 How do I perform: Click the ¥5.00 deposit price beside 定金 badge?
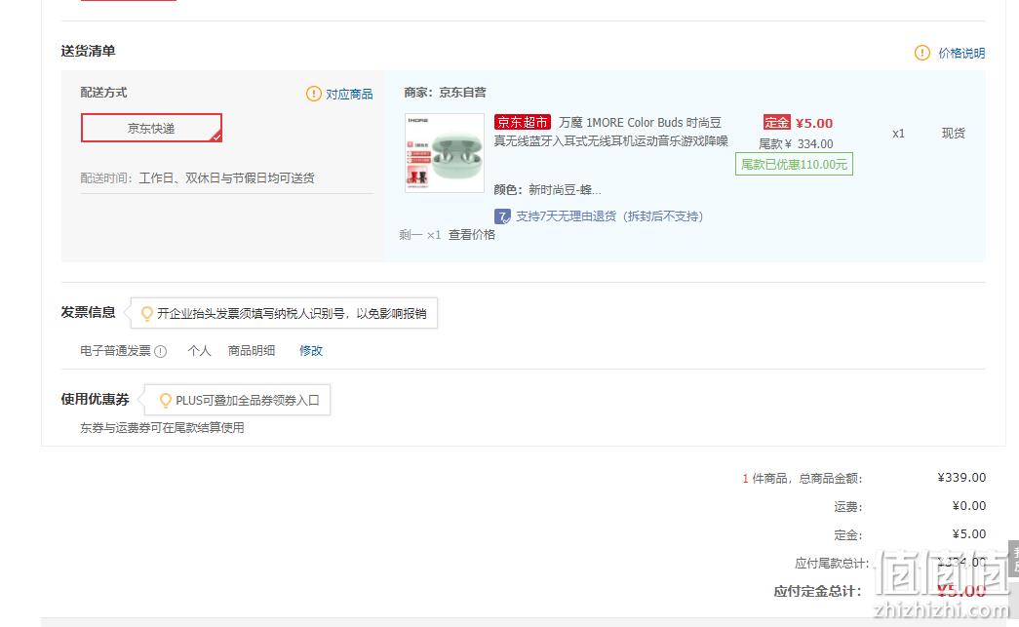pos(814,123)
